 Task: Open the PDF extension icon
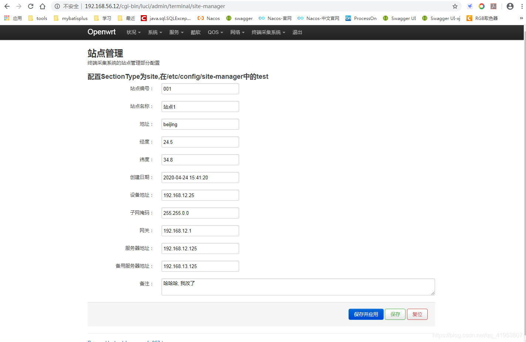click(493, 6)
